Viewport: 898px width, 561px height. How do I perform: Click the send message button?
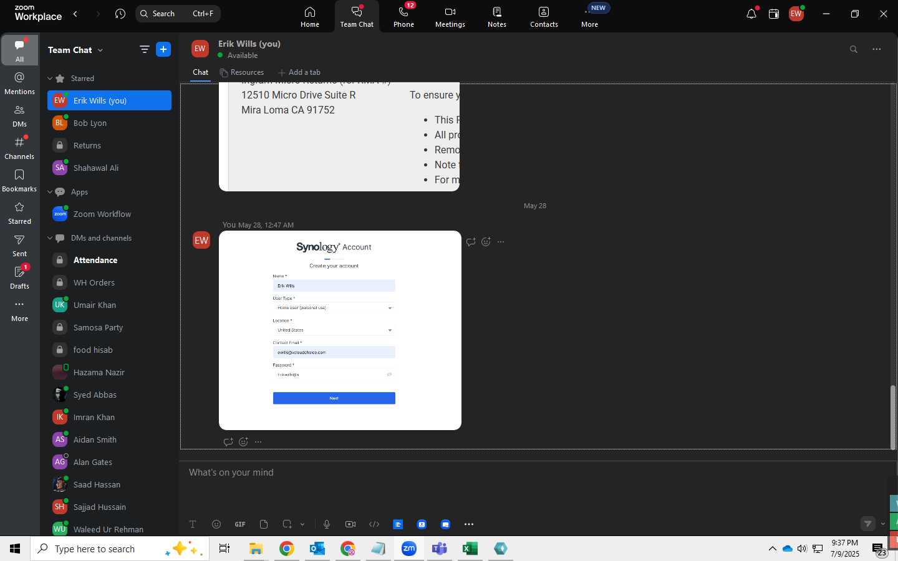[868, 524]
